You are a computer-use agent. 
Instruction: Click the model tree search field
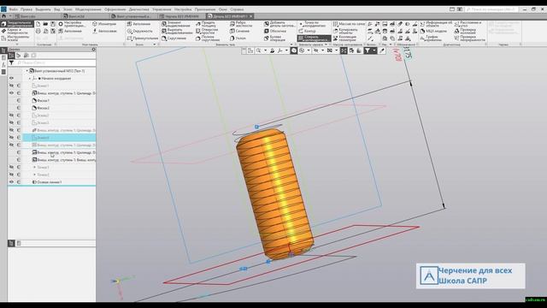coord(55,62)
